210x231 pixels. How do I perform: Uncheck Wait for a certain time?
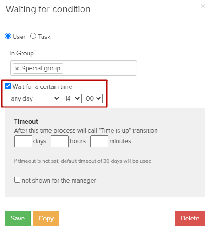coord(8,86)
